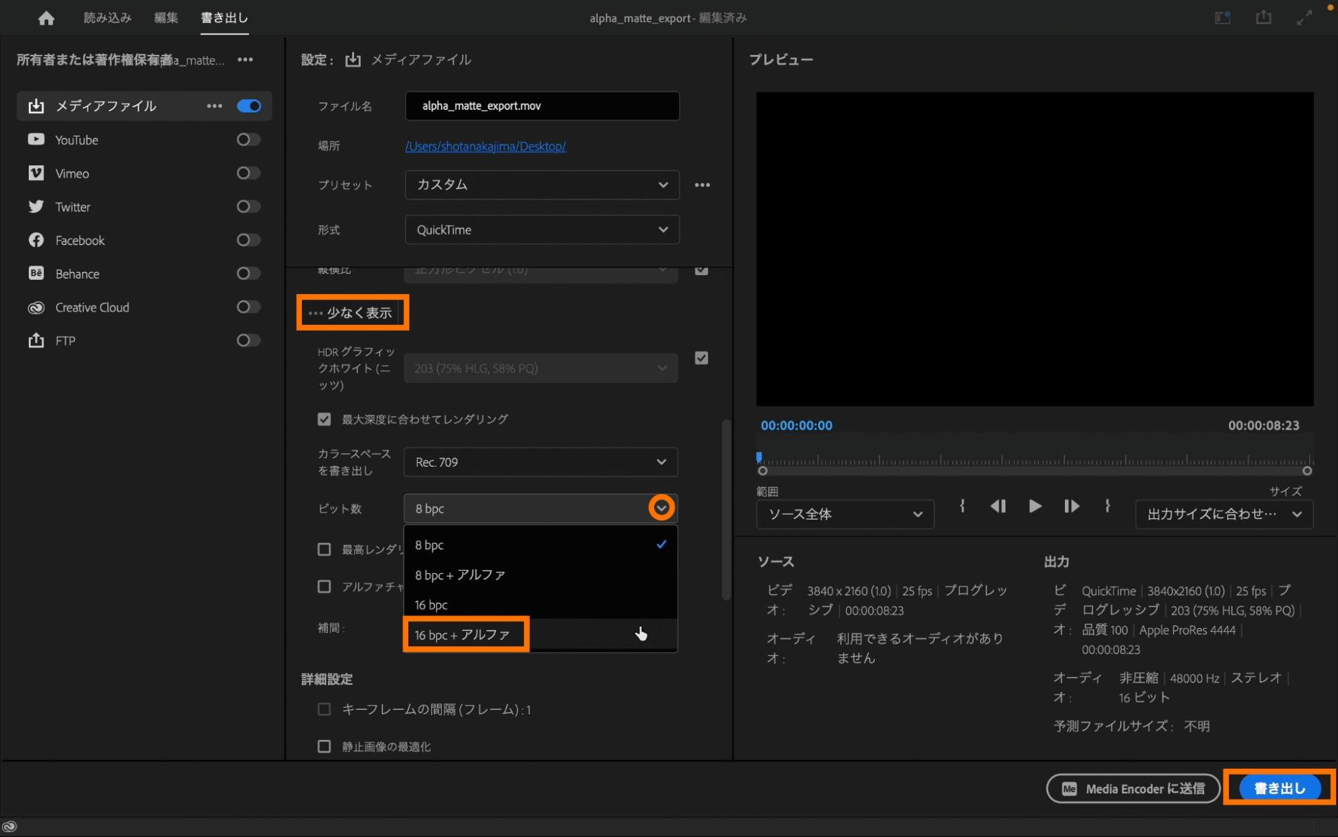Turn off the メディアファイル toggle
This screenshot has height=837, width=1338.
(248, 106)
